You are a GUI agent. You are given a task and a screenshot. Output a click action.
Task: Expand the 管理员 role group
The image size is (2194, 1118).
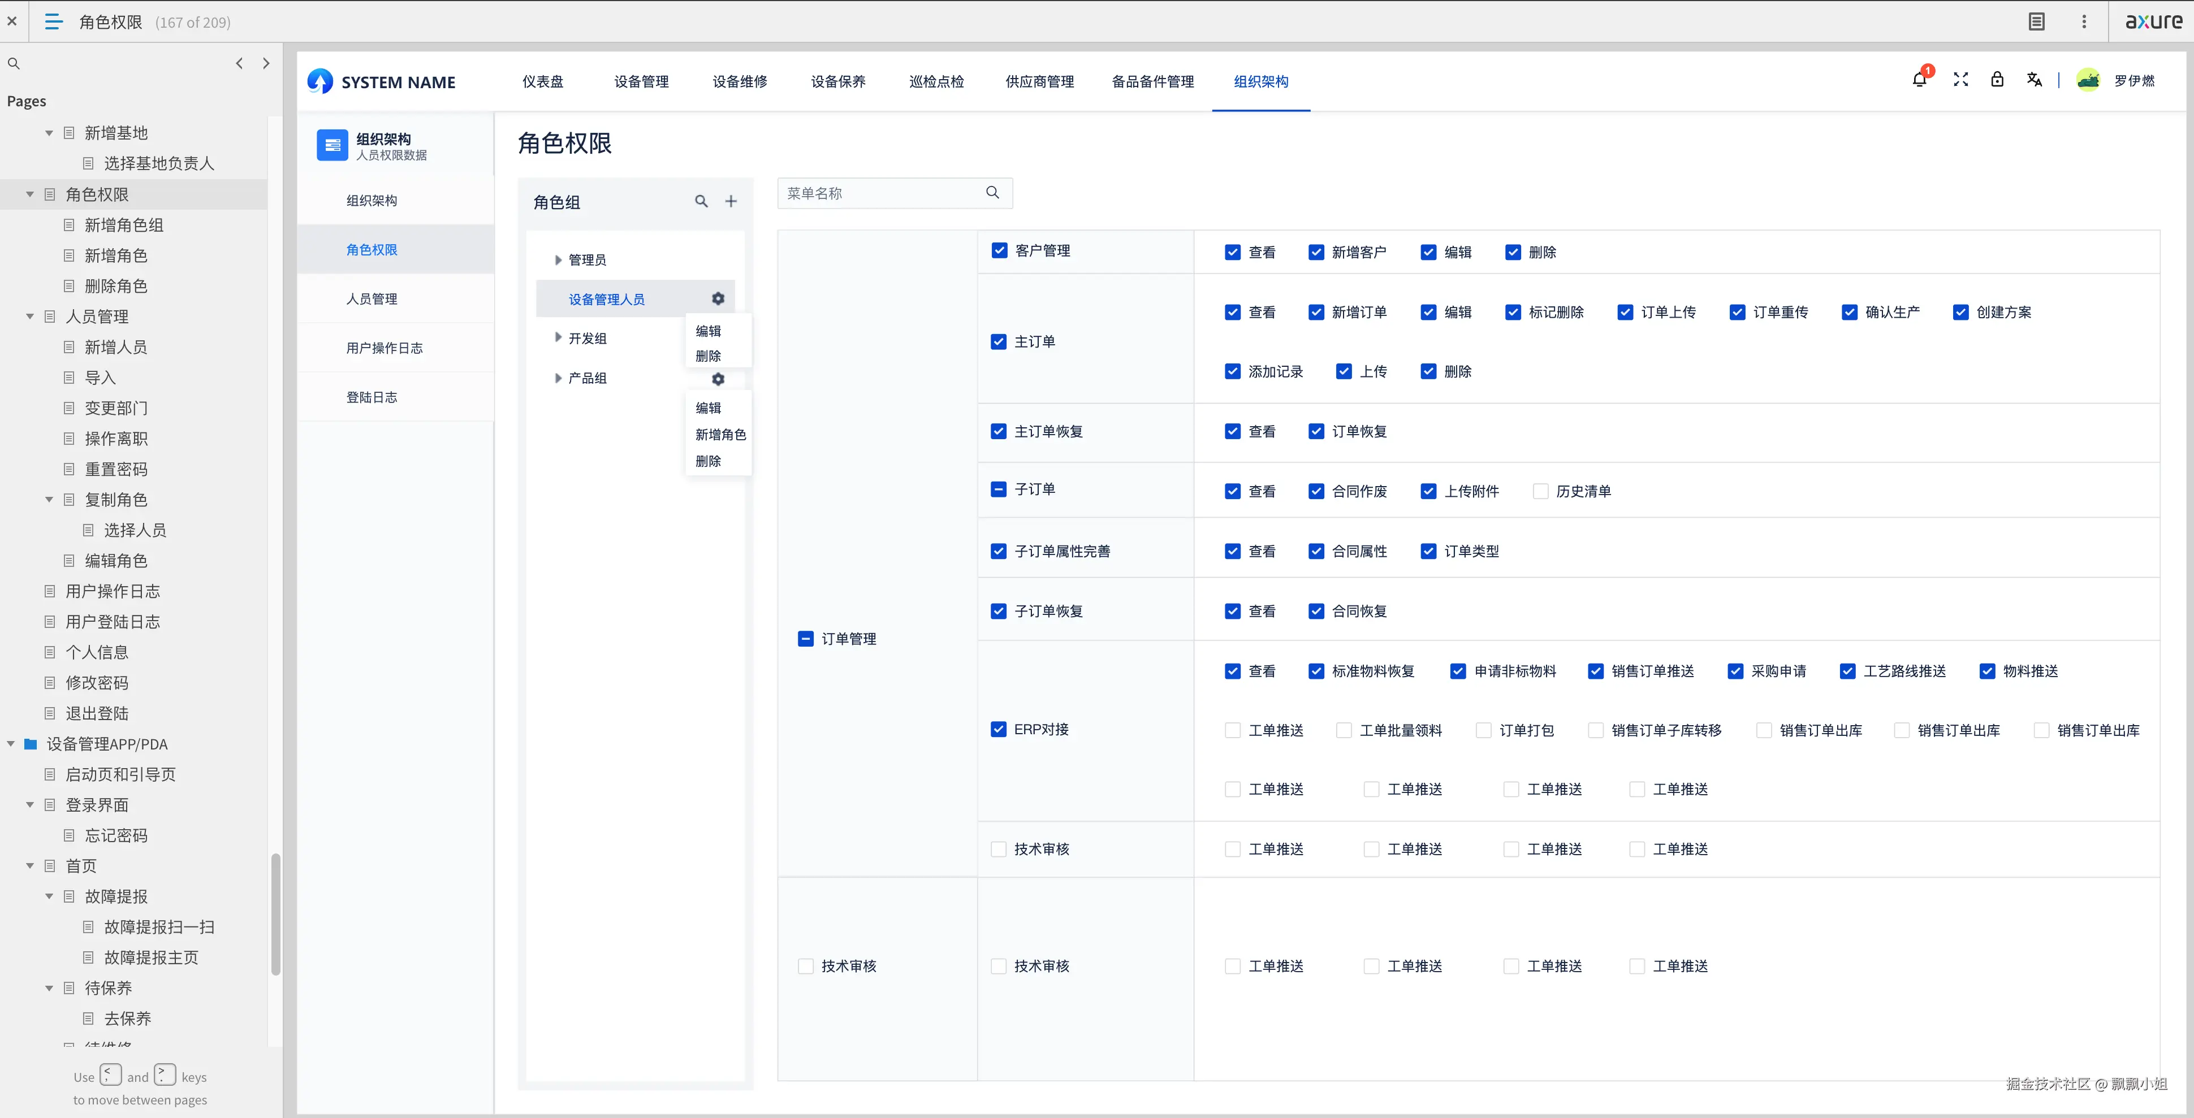[558, 259]
